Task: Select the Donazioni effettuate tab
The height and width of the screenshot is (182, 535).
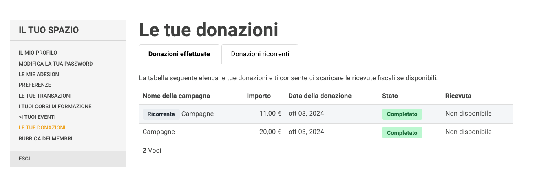Action: pyautogui.click(x=179, y=54)
